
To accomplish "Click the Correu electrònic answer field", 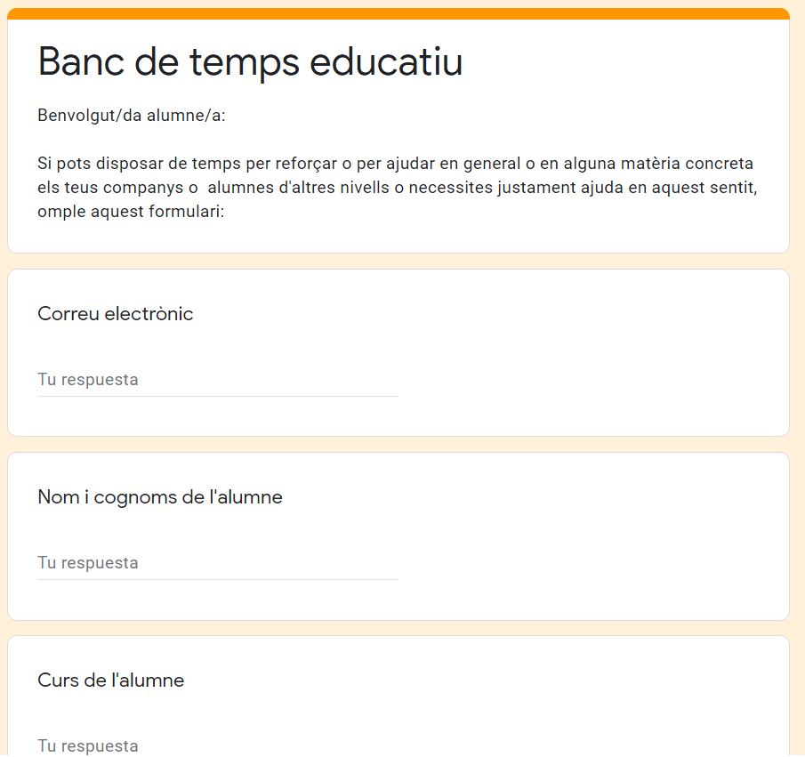I will coord(217,380).
